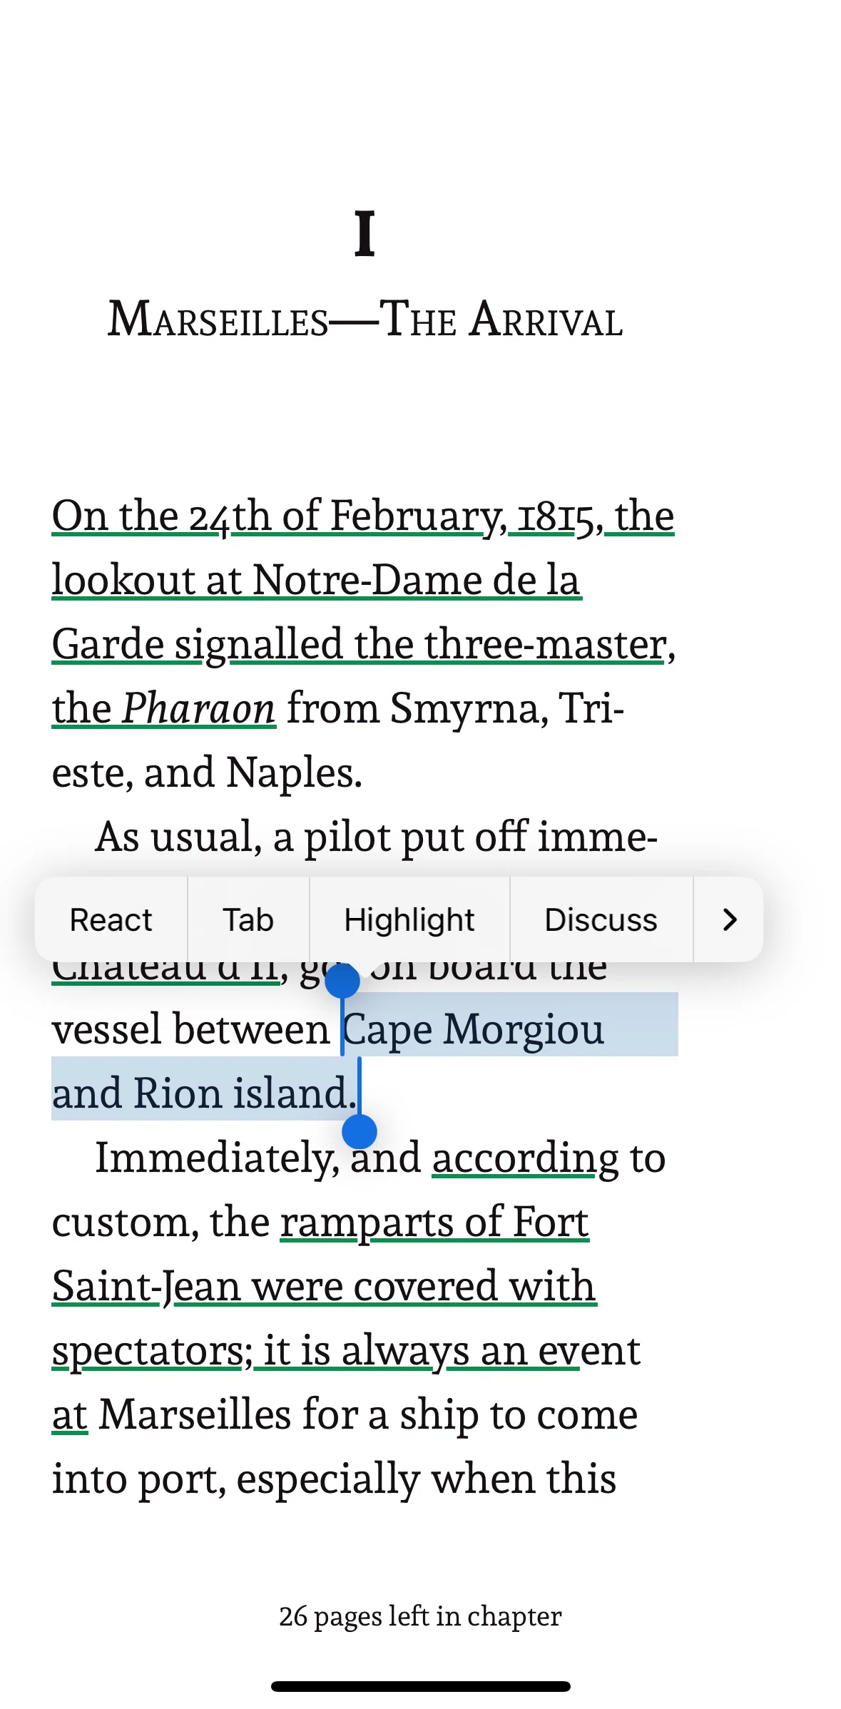Tap the lower selection end handle
The width and height of the screenshot is (841, 1709).
(x=360, y=1131)
